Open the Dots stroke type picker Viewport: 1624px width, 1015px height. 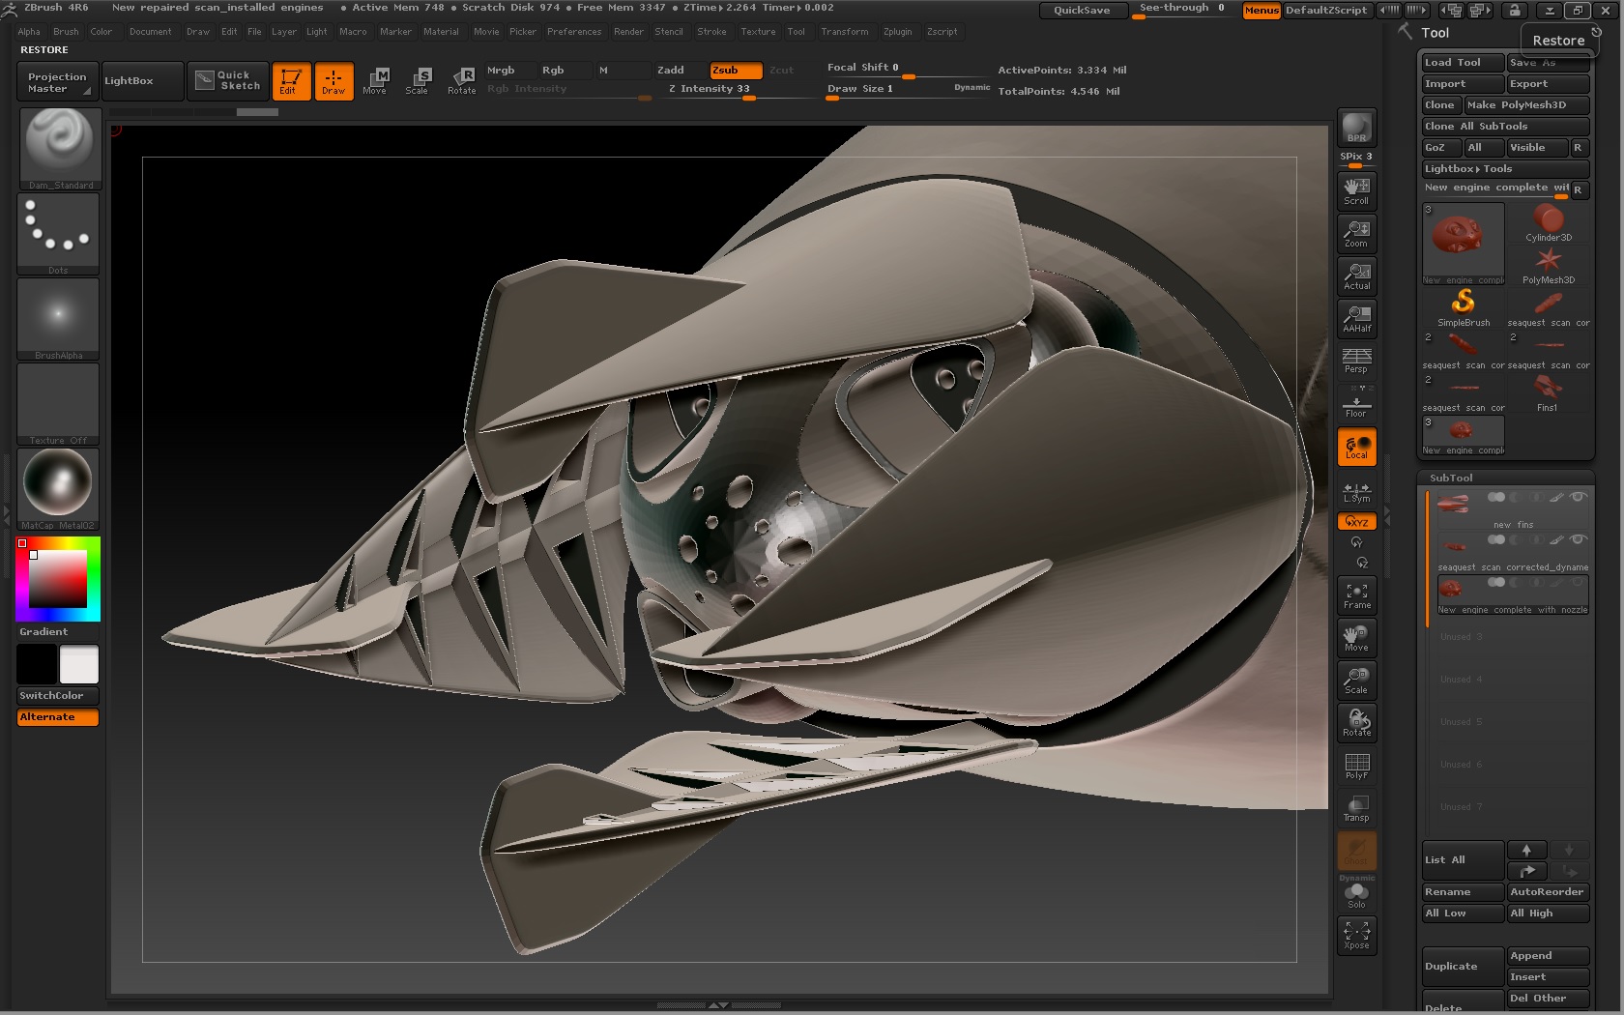[58, 233]
